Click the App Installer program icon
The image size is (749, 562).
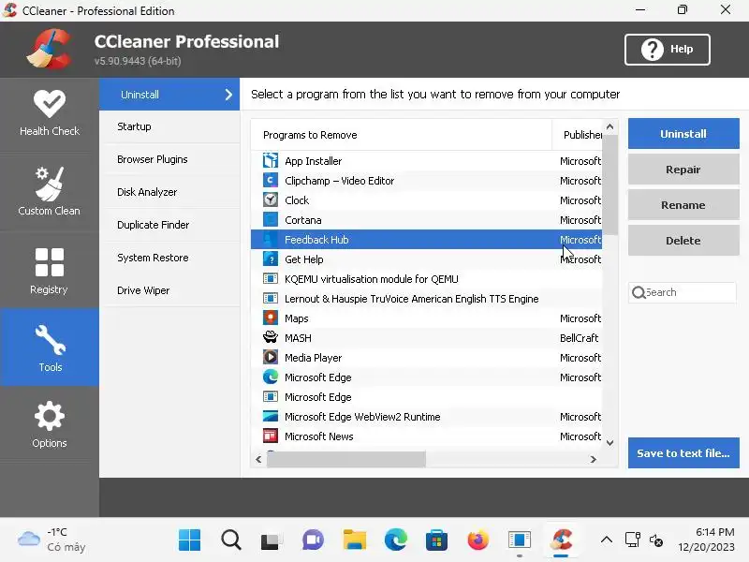[x=271, y=160]
